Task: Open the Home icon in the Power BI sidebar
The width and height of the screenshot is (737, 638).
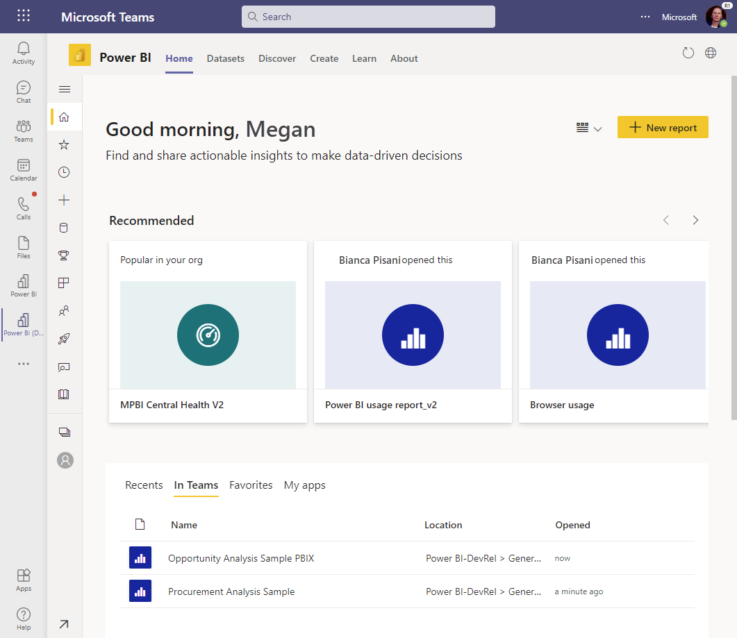Action: [64, 117]
